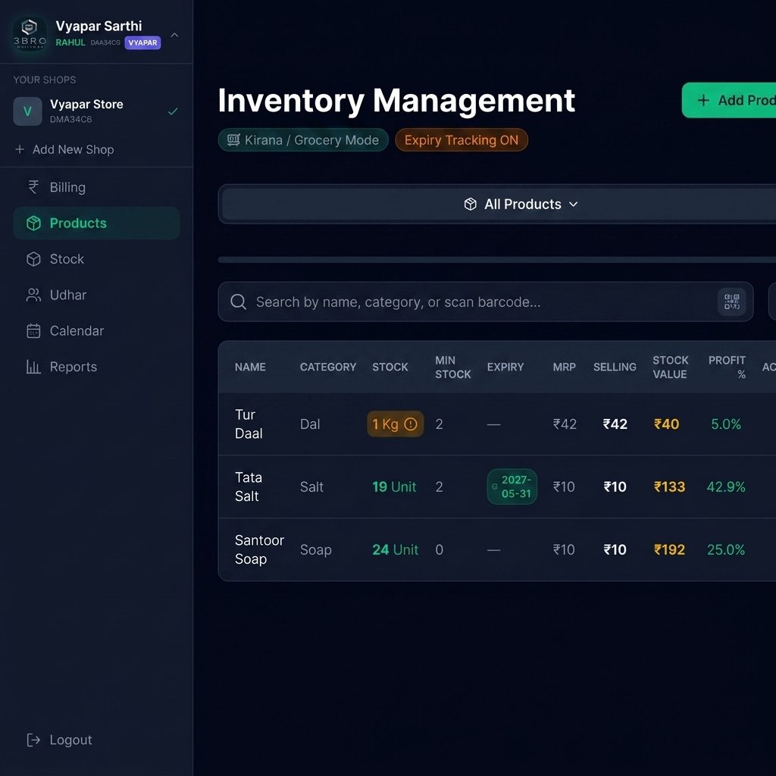Click the plus icon beside Add New Shop

click(x=20, y=149)
